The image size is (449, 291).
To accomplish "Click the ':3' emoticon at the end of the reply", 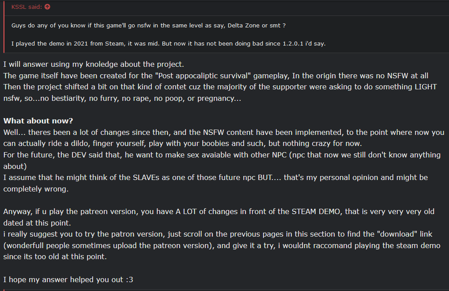I will [129, 280].
